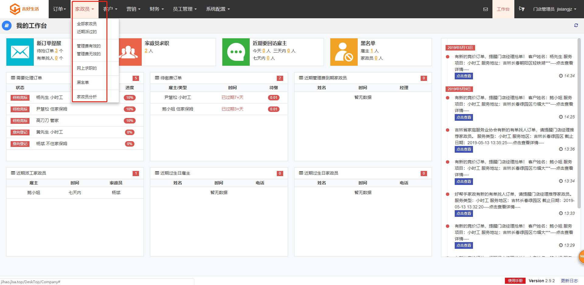This screenshot has height=285, width=584.
Task: Click 点击查看 for the 13:34 message
Action: point(464,182)
